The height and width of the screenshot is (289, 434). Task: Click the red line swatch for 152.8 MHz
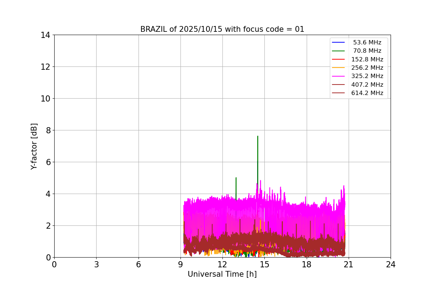(339, 59)
